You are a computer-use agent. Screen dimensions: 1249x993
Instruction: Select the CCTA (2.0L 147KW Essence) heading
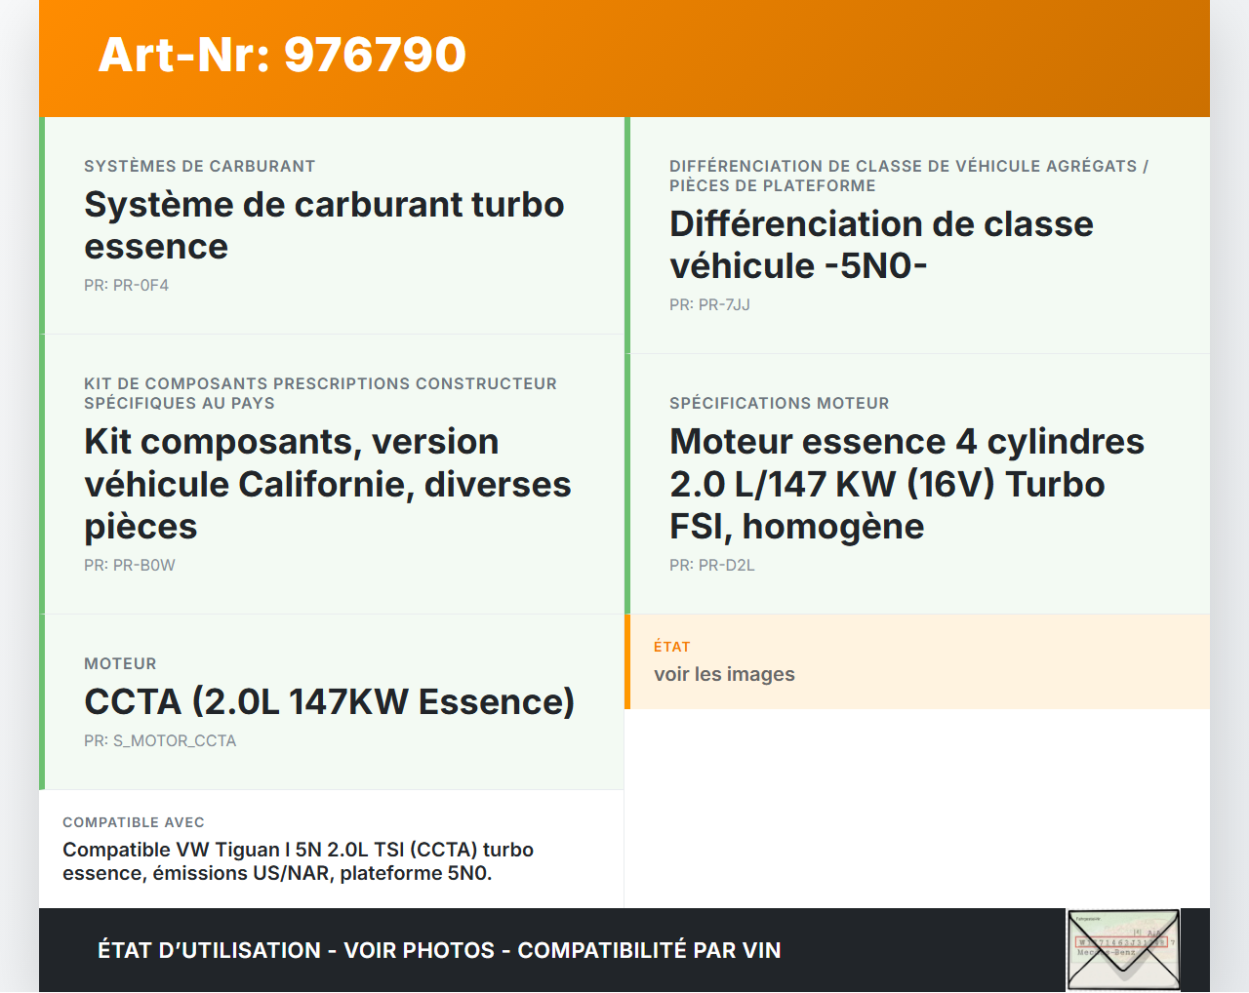(x=329, y=701)
